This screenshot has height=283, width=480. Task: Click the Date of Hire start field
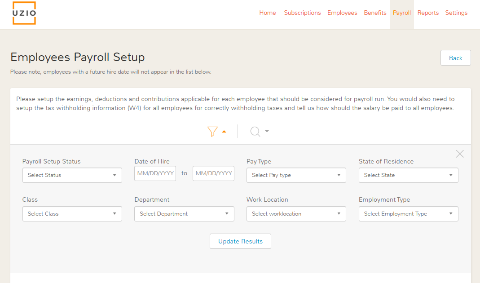(x=155, y=173)
